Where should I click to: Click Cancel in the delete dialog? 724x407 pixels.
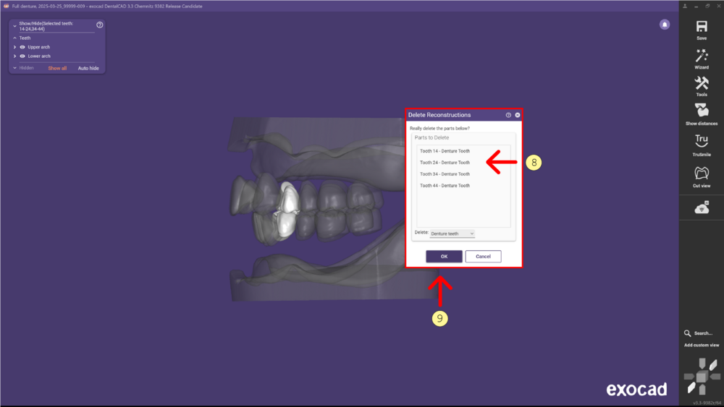pos(483,257)
